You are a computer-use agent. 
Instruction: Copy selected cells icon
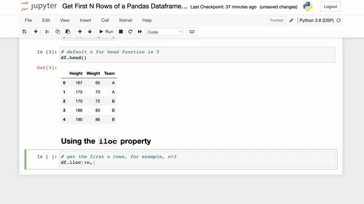pos(57,32)
